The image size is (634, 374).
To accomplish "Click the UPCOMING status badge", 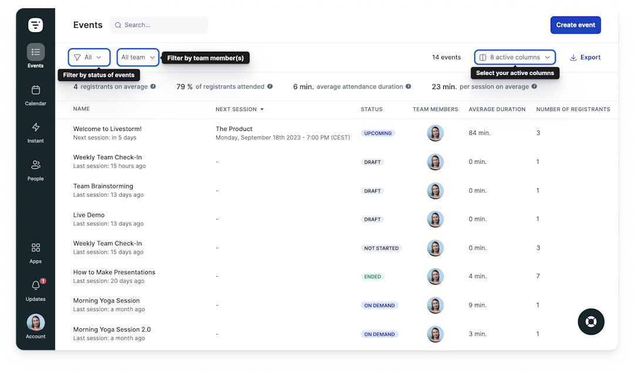I will point(377,133).
